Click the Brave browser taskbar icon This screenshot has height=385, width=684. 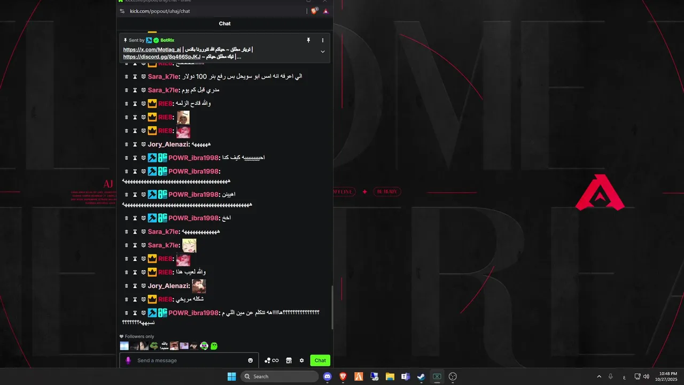click(343, 376)
